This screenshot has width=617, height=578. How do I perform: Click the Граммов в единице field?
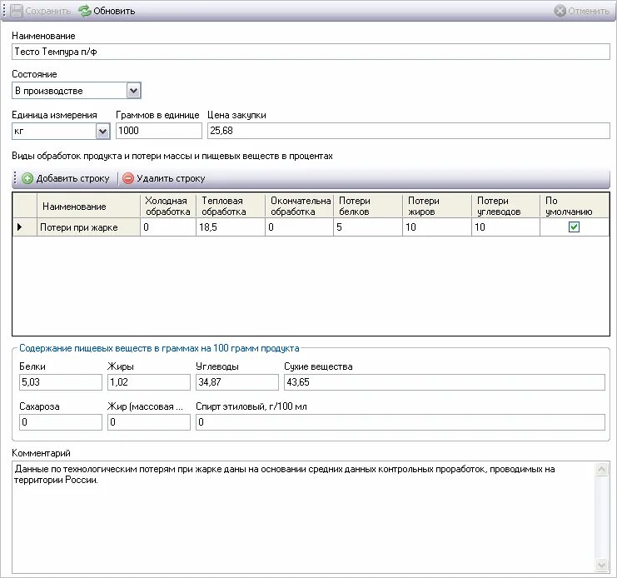pos(158,131)
